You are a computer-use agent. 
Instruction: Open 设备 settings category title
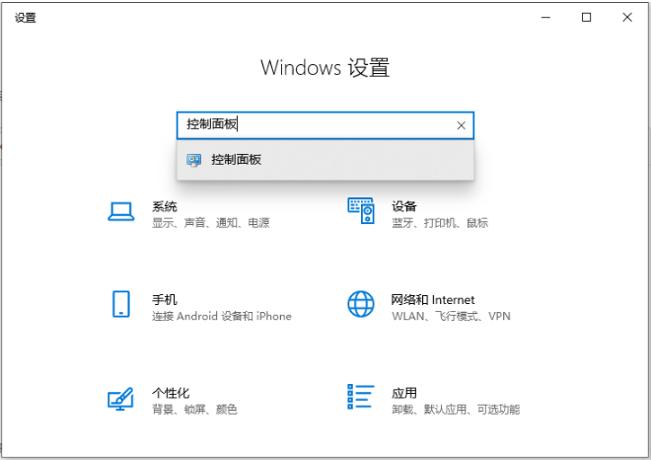point(404,206)
